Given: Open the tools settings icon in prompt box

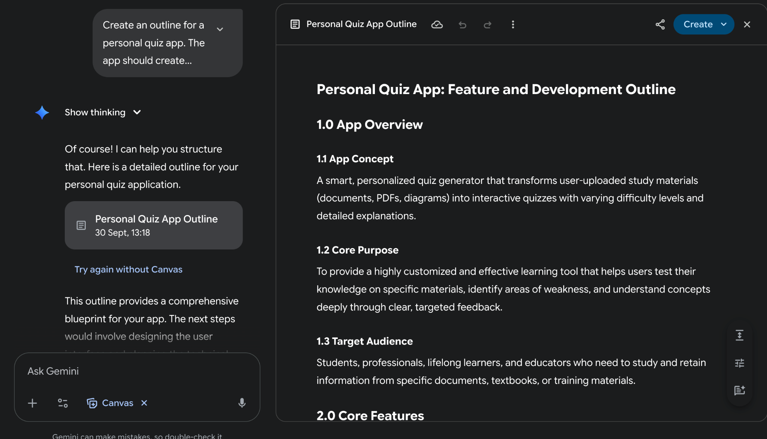Looking at the screenshot, I should [x=63, y=403].
